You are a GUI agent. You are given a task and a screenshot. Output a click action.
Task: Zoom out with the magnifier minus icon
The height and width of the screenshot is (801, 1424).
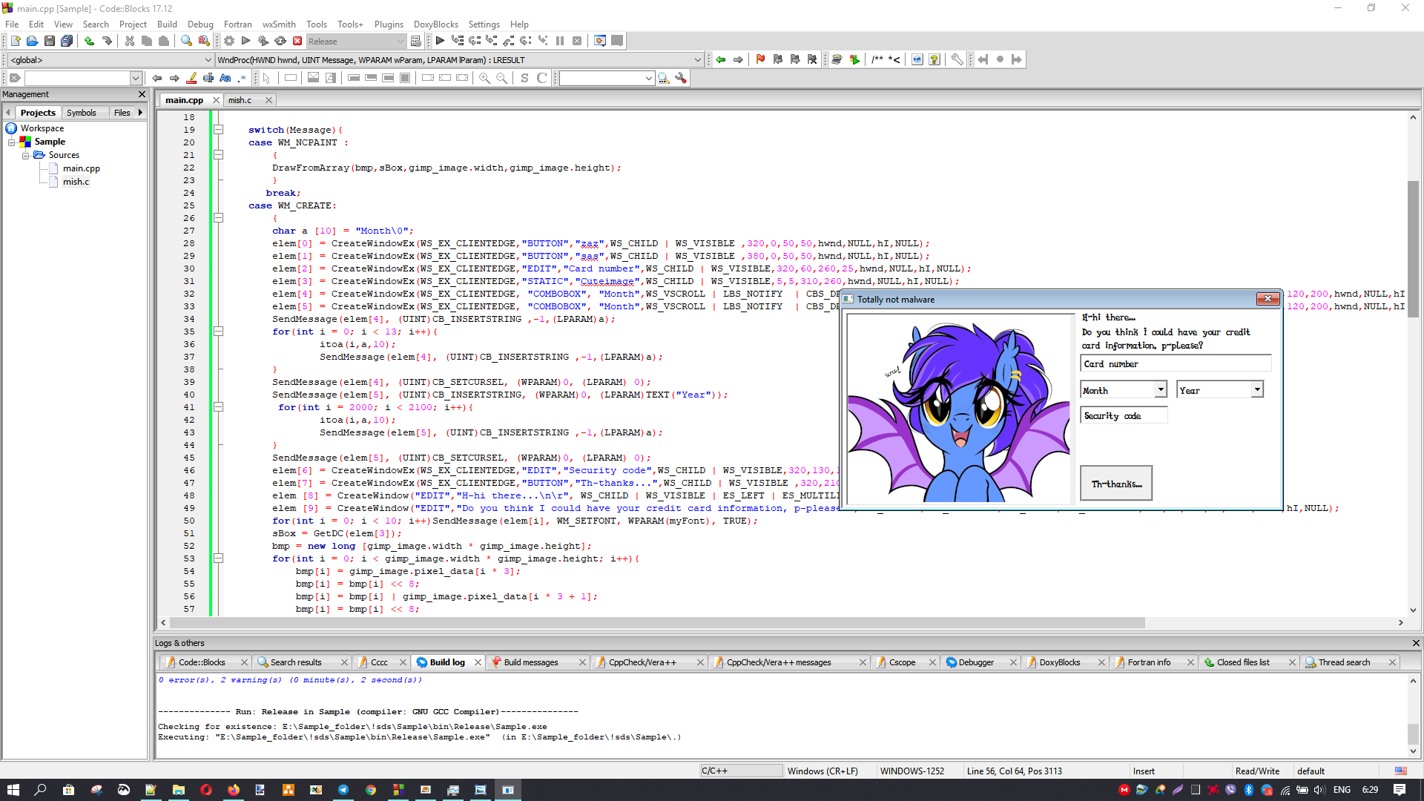502,79
